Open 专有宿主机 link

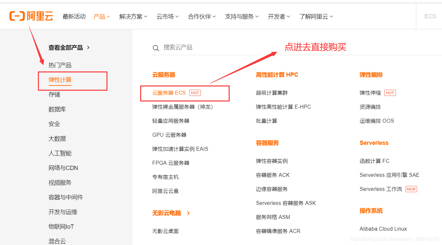pos(165,177)
